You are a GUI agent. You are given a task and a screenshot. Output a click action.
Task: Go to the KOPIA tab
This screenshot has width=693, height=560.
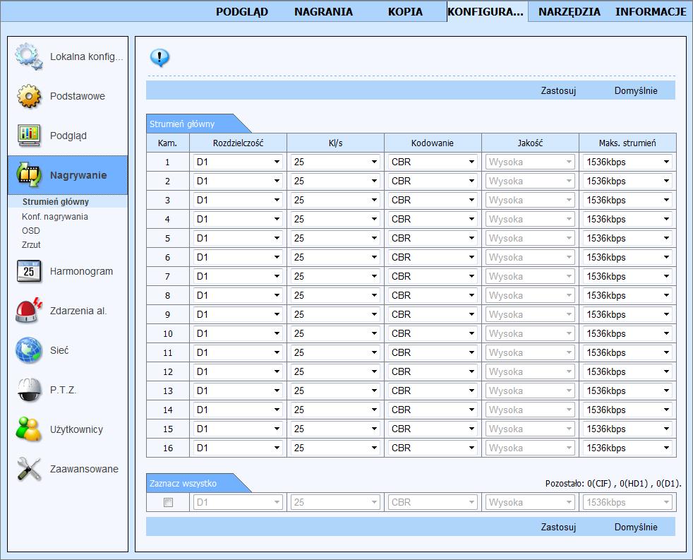405,12
